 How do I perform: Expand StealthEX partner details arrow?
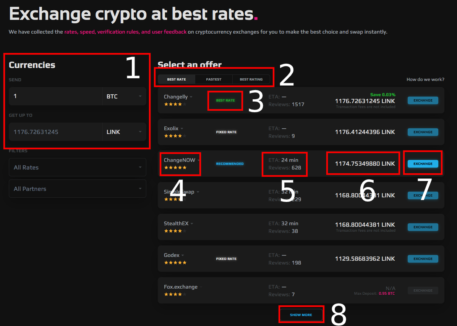pyautogui.click(x=192, y=224)
